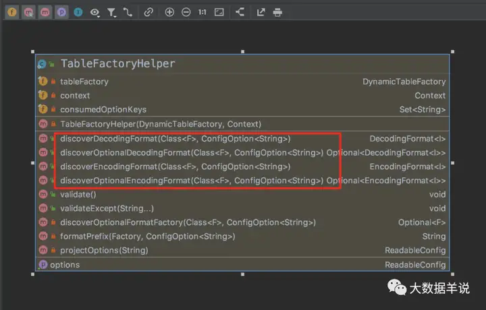The width and height of the screenshot is (486, 310).
Task: Toggle the Methods display button in toolbar
Action: [x=45, y=12]
